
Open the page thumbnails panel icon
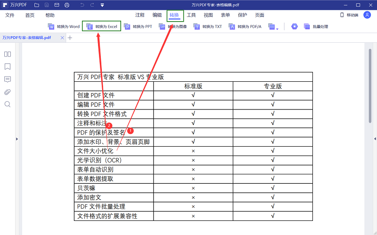tap(8, 54)
